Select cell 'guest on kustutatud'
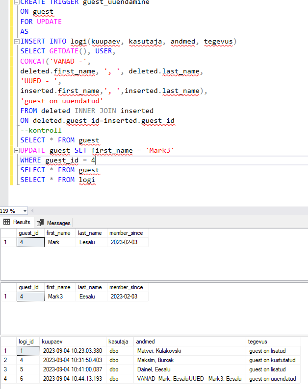 click(x=274, y=360)
